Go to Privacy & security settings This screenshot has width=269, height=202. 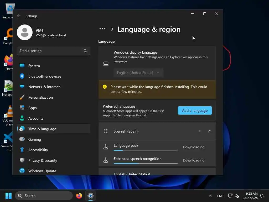click(54, 160)
